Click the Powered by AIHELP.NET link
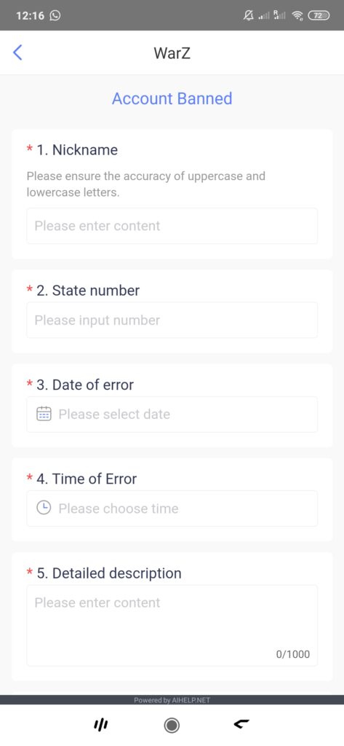344x746 pixels. point(172,700)
